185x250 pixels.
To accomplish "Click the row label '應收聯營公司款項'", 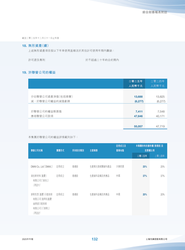I will (x=42, y=116).
